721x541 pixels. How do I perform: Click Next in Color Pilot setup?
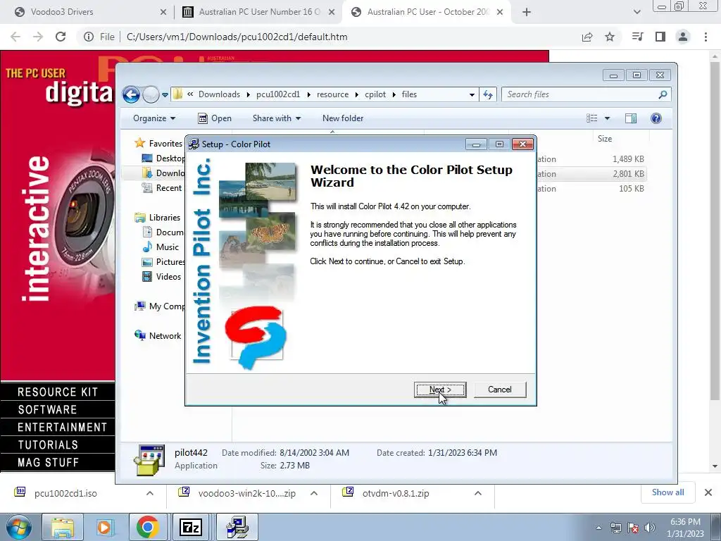click(440, 390)
